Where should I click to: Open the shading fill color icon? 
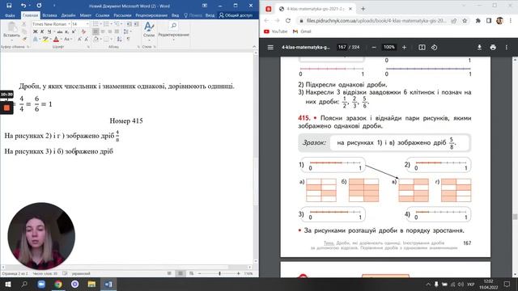pyautogui.click(x=96, y=40)
